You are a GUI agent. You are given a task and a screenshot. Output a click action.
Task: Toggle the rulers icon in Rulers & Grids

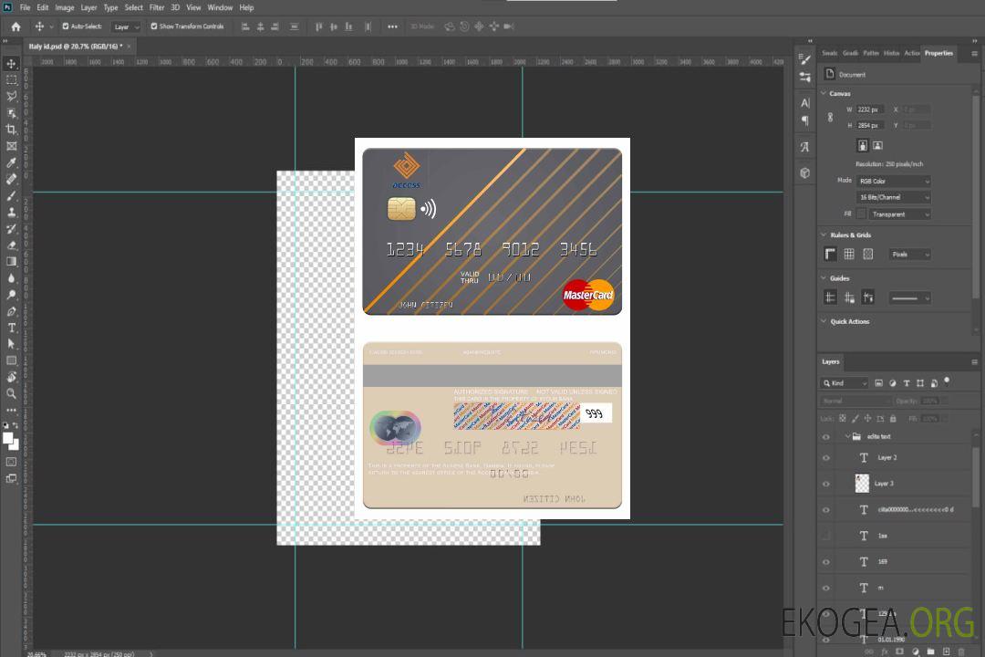pos(831,254)
